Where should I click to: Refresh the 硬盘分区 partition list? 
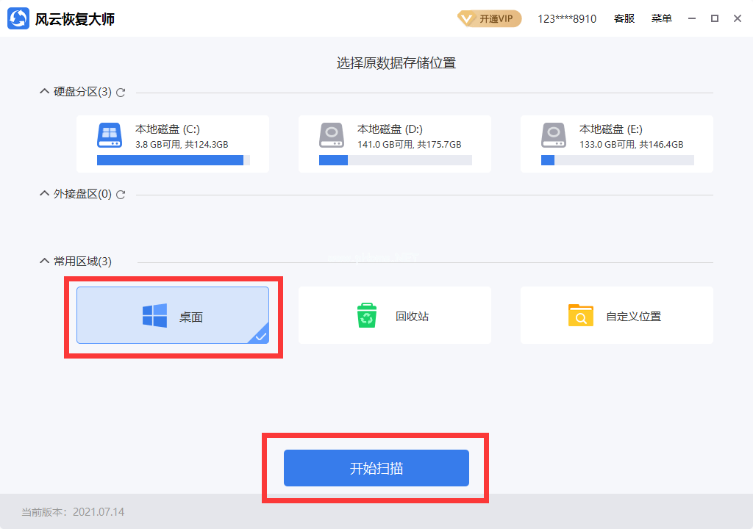coord(121,92)
